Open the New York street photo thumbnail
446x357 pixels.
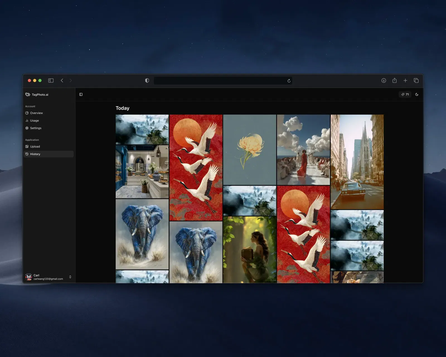tap(357, 162)
